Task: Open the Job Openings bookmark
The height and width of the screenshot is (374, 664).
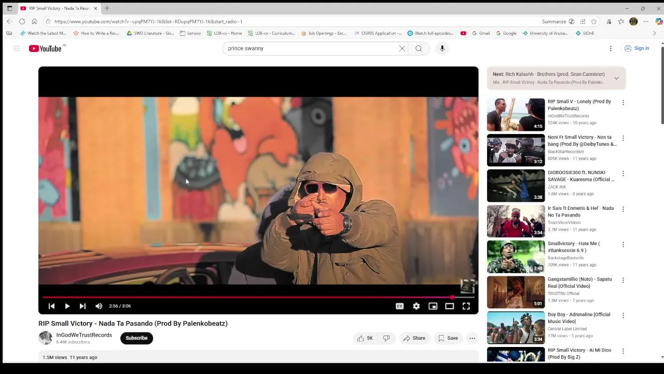Action: point(323,33)
